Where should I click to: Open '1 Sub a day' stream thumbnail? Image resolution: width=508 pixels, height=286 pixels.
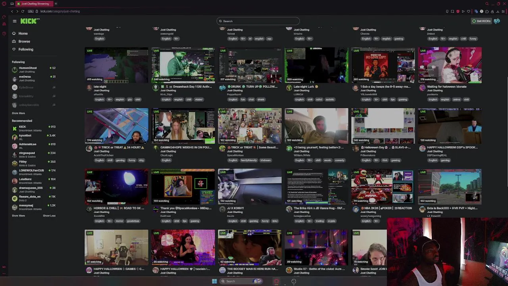(383, 65)
